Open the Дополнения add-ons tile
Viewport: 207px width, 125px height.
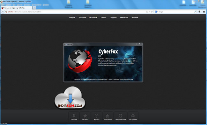coord(108,117)
